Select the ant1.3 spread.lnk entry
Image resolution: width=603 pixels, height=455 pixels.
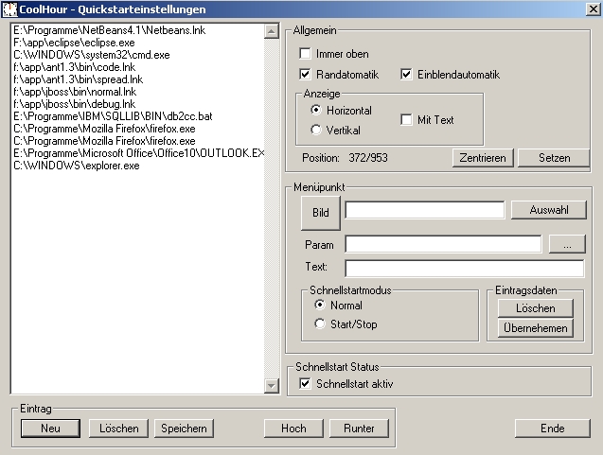pos(138,79)
